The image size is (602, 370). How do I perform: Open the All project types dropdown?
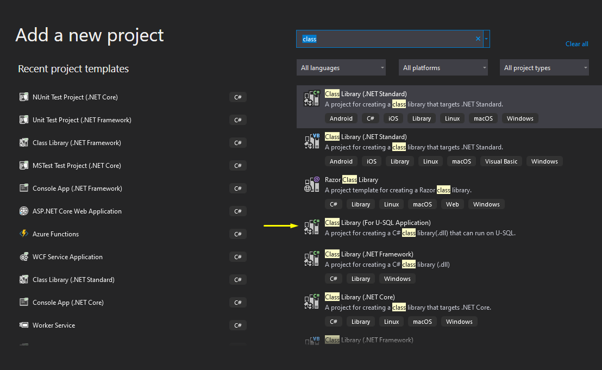[544, 67]
